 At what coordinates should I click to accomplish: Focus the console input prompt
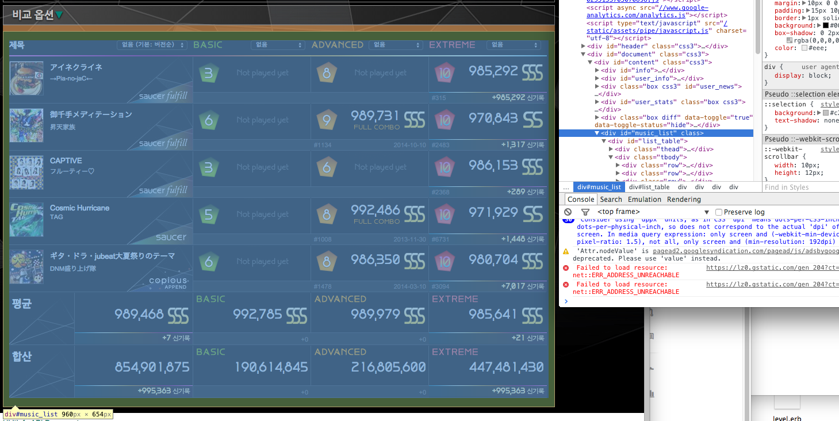(702, 301)
